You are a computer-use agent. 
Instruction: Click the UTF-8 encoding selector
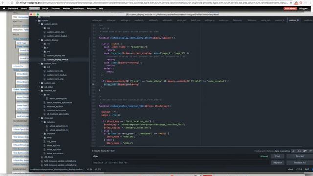[299, 169]
